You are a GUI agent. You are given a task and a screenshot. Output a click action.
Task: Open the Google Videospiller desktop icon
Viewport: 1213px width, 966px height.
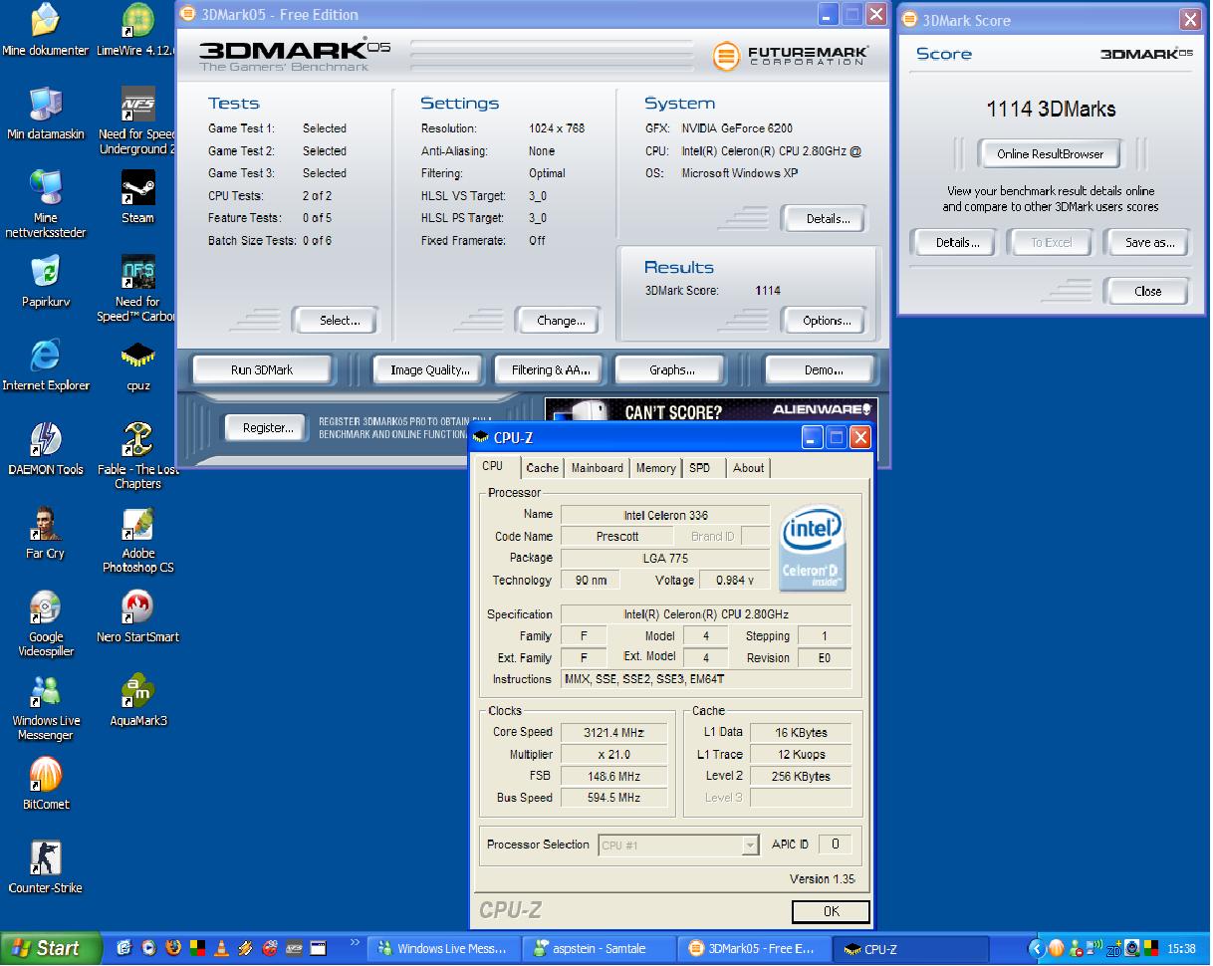point(46,623)
